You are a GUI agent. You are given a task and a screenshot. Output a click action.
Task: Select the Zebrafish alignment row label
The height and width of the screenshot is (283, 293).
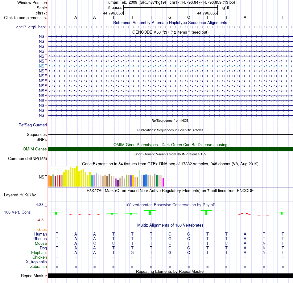[x=39, y=267]
